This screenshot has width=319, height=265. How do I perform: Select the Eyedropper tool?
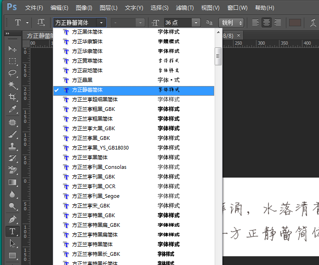[12, 109]
